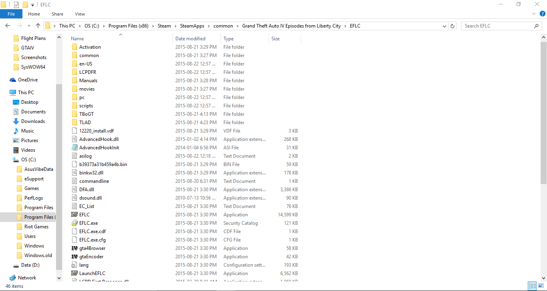Click the Properties icon in the title bar

click(x=16, y=4)
